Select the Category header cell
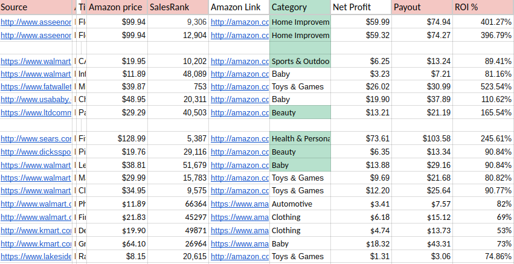The width and height of the screenshot is (514, 264). click(300, 8)
